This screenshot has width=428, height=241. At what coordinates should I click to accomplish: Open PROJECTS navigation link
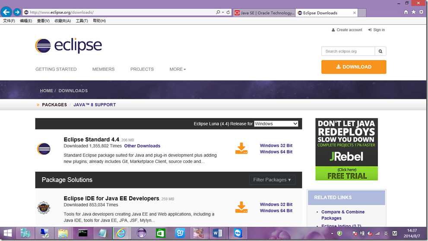coord(142,69)
